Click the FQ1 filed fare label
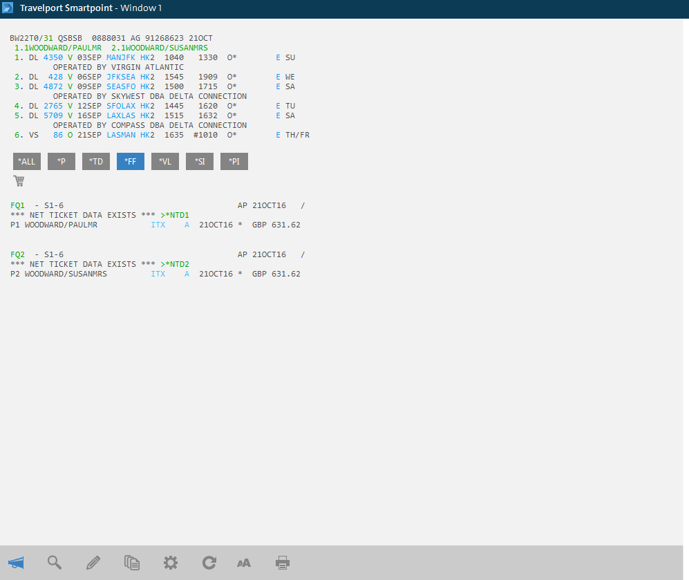Viewport: 689px width, 580px height. (x=17, y=205)
